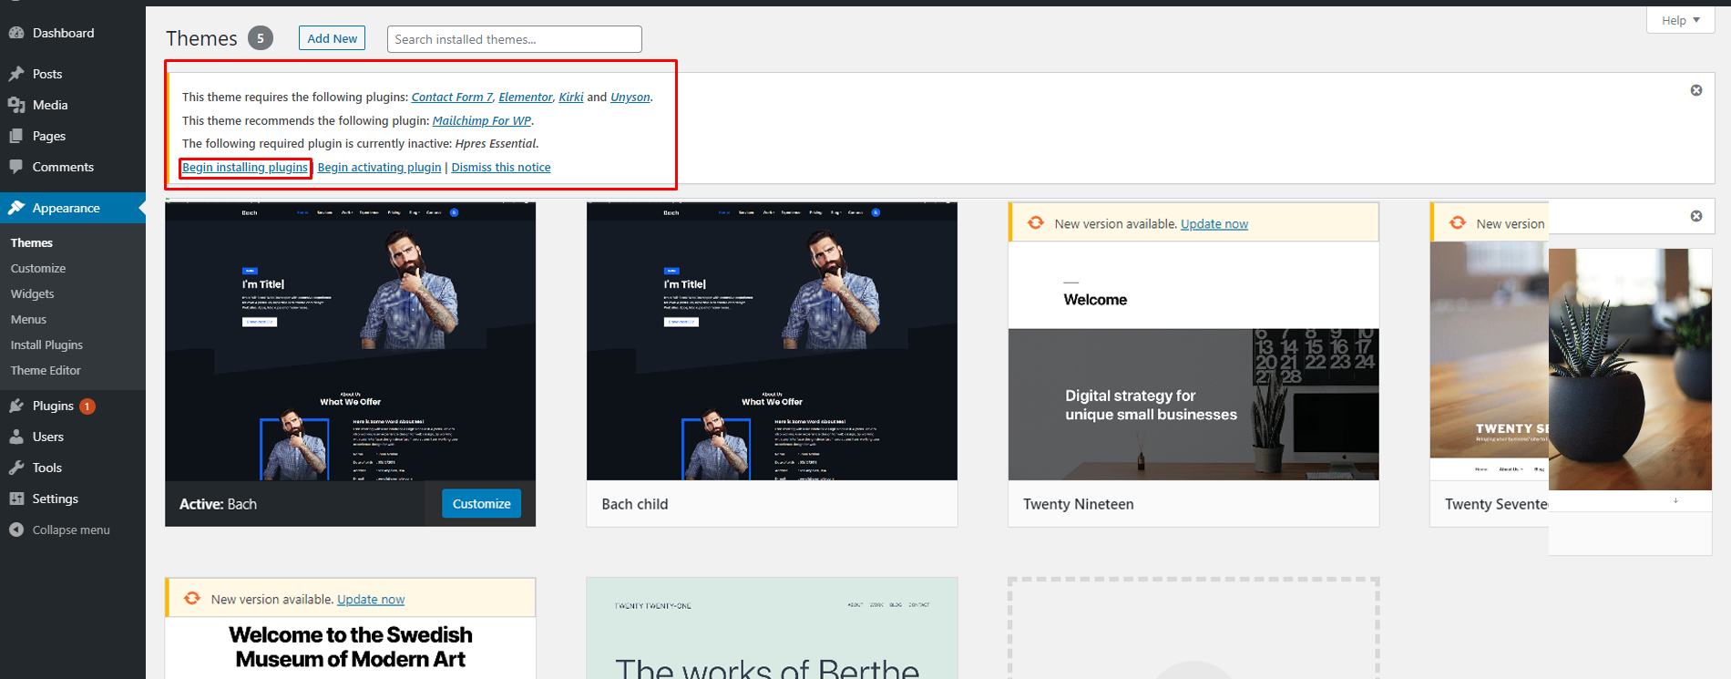The width and height of the screenshot is (1731, 679).
Task: Click update icon on Twenty Nineteen banner
Action: pos(1036,223)
